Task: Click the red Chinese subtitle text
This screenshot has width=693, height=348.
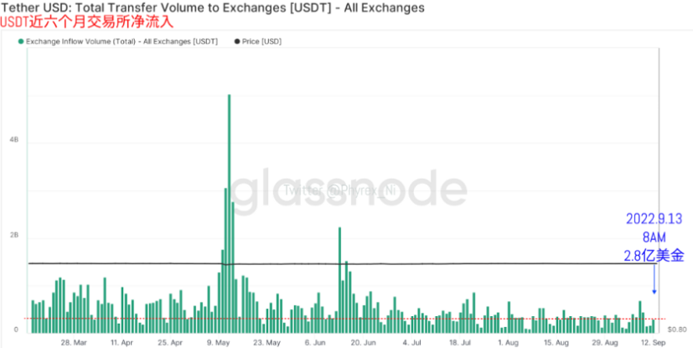Action: pos(86,22)
